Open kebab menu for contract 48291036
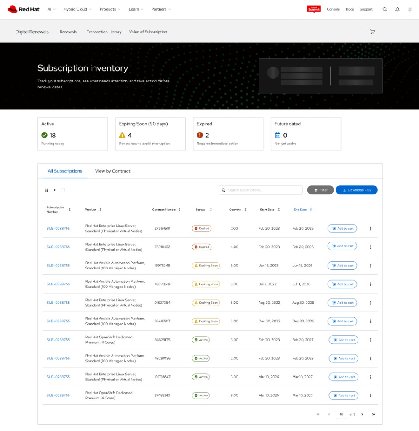419x431 pixels. [371, 359]
